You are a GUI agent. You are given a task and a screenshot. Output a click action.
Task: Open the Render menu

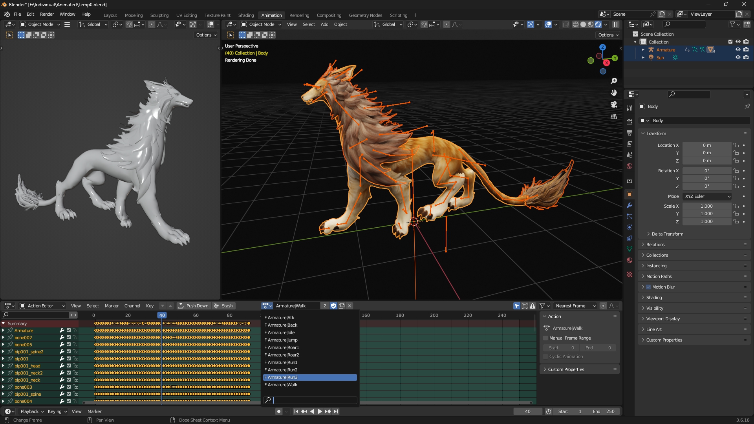[x=47, y=14]
